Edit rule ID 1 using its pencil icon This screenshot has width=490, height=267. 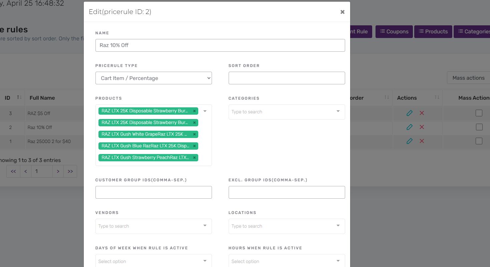[410, 141]
